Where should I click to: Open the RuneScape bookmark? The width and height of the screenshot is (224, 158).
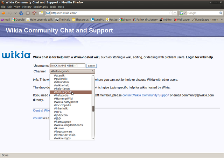[205, 20]
